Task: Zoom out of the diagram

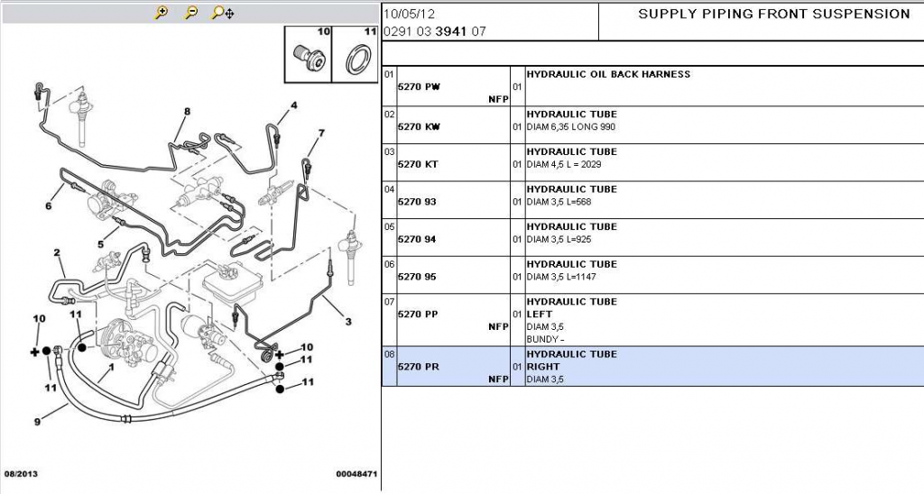Action: (x=191, y=13)
